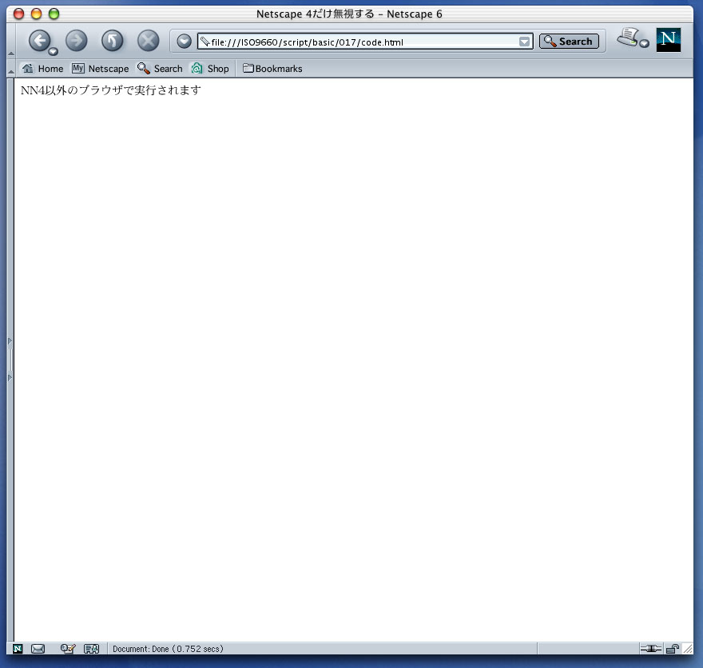Open Navigator component icon in status bar

point(18,649)
